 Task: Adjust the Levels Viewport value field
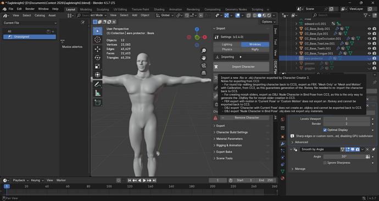pos(347,119)
